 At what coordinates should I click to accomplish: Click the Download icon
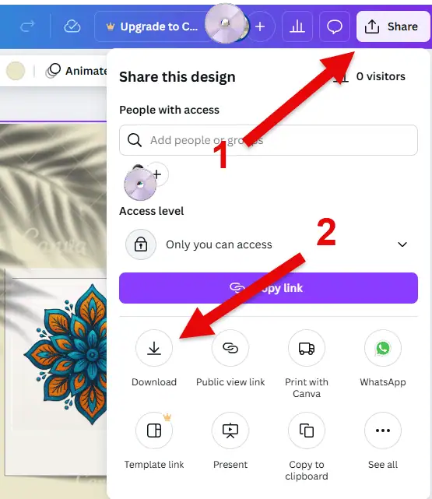pyautogui.click(x=154, y=348)
